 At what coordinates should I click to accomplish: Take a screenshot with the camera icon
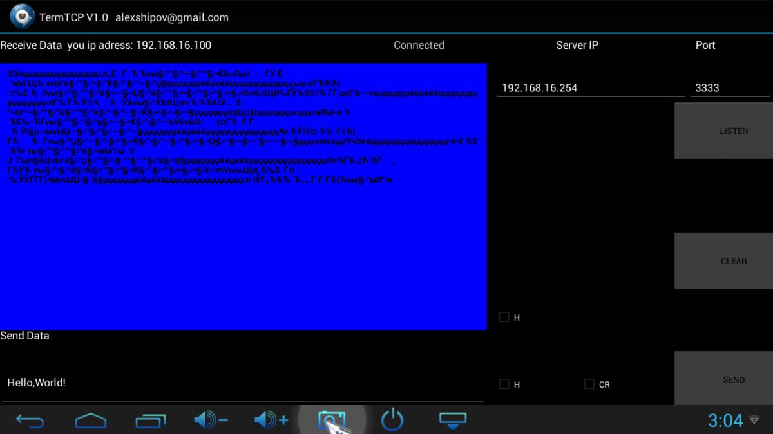[x=331, y=420]
